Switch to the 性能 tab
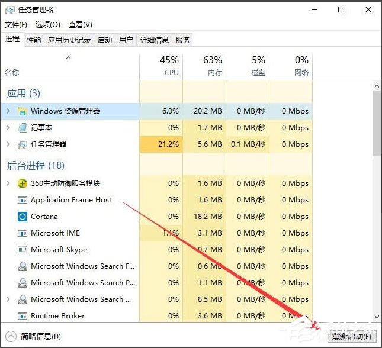Viewport: 382px width, 348px height. pos(34,40)
